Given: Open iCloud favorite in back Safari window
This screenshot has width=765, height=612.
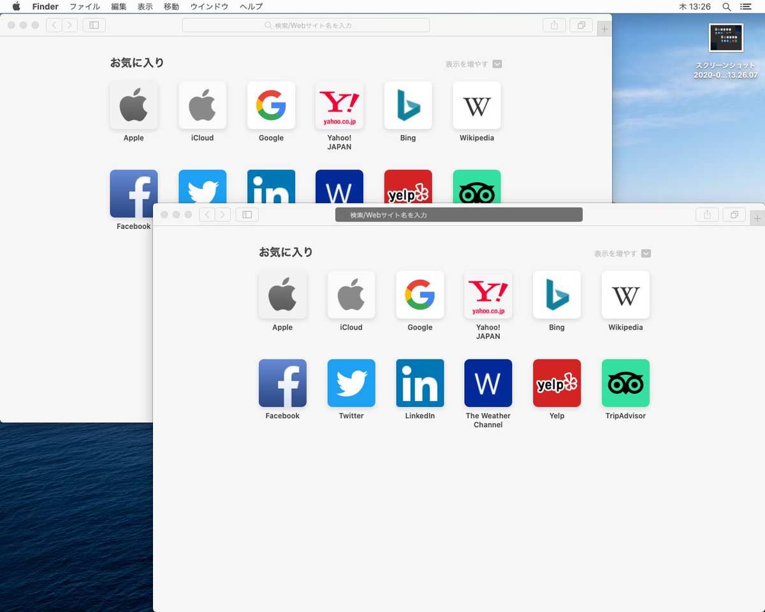Looking at the screenshot, I should coord(203,105).
